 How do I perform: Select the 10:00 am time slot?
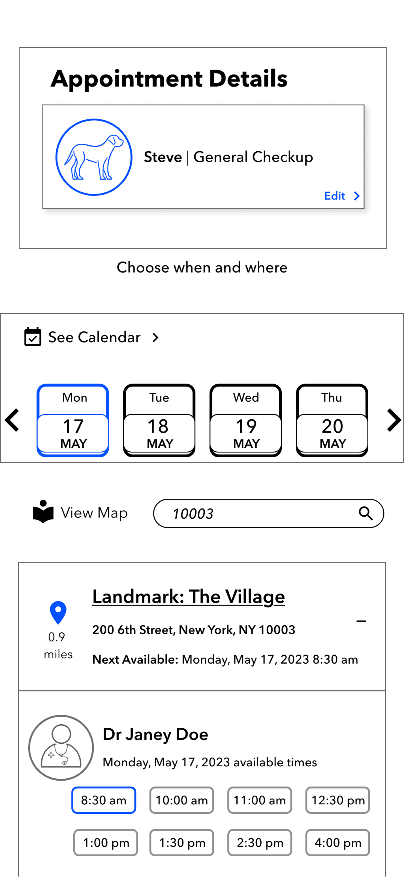coord(182,800)
